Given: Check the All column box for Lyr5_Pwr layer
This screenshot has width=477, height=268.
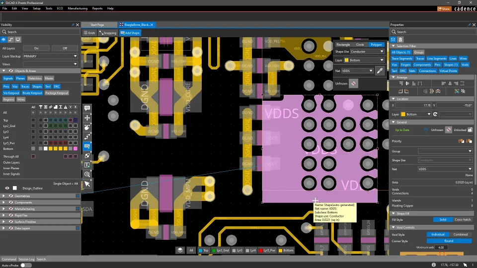Looking at the screenshot, I should point(33,143).
